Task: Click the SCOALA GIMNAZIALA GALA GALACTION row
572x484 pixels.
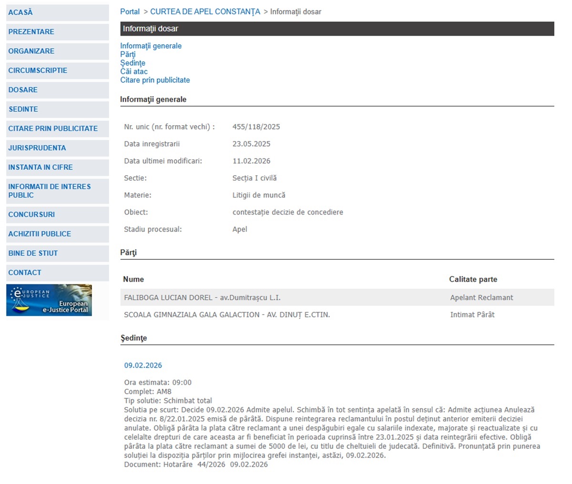Action: point(337,315)
